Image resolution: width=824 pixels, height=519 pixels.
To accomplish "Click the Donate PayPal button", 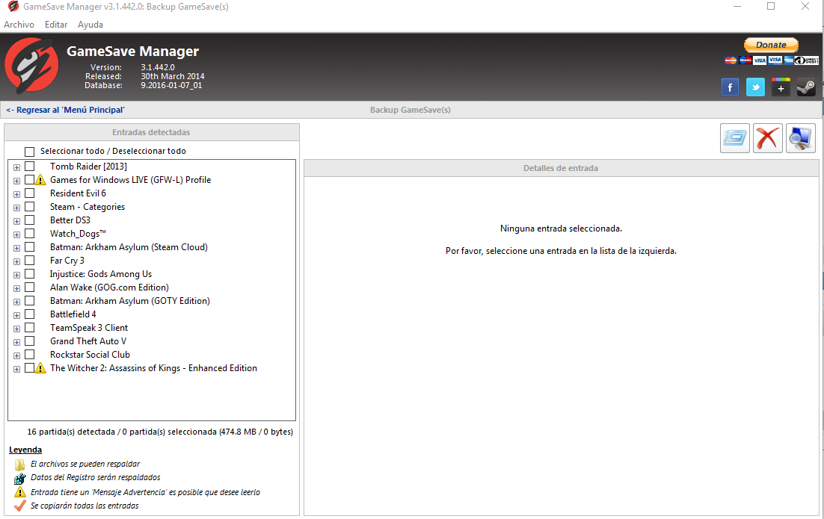I will click(771, 45).
